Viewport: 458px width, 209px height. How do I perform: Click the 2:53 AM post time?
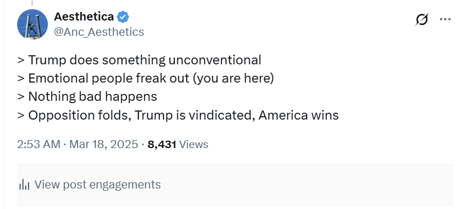point(39,144)
